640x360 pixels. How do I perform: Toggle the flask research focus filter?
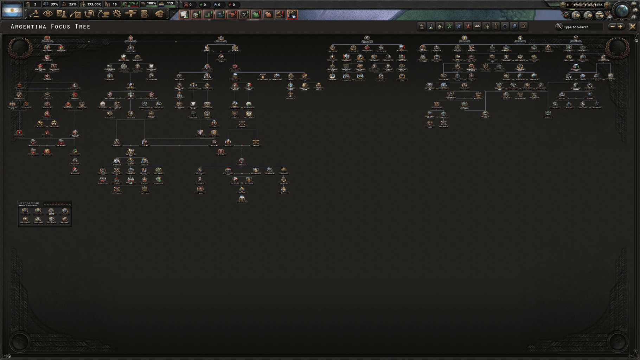coord(431,26)
